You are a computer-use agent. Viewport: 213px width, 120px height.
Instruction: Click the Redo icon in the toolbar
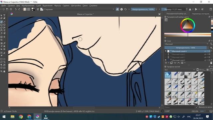[19, 9]
